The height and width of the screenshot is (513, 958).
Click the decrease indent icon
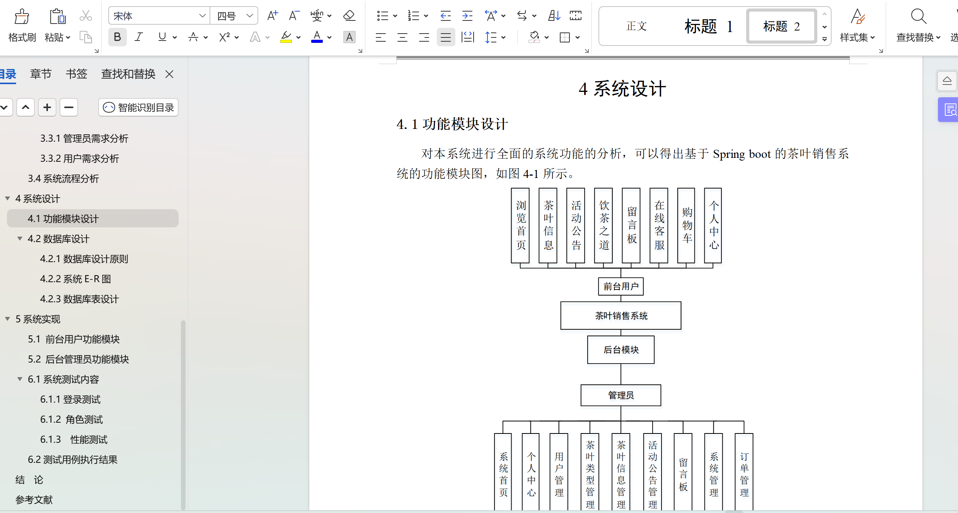[445, 16]
